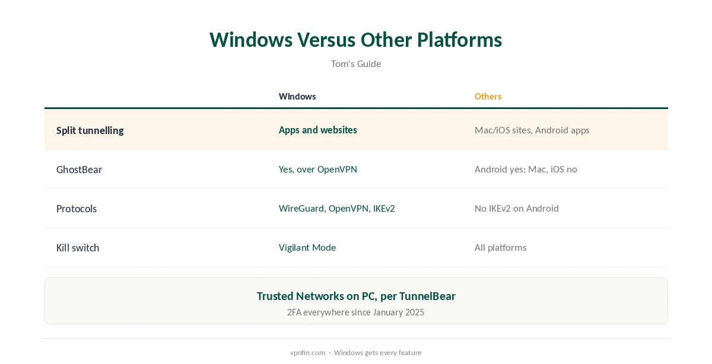Click 'Windows gets every feature' footer text

click(x=377, y=353)
